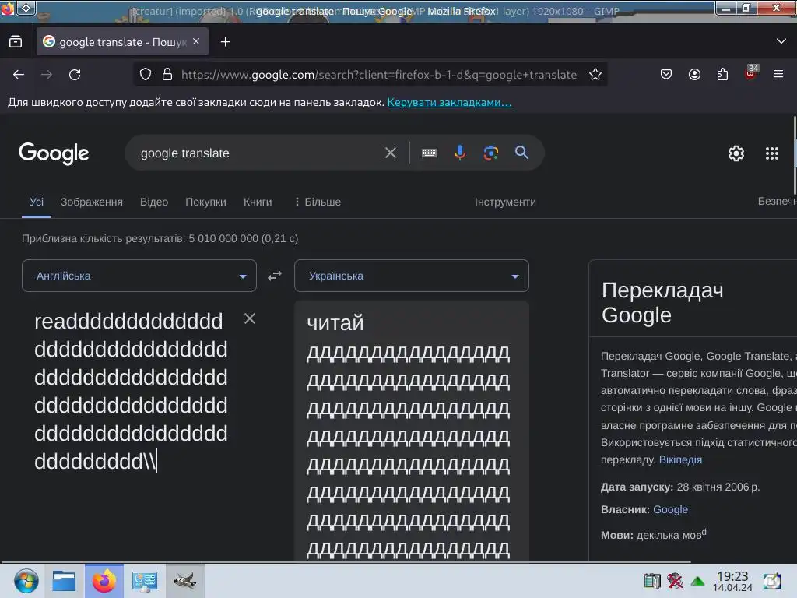Search by image with Google Lens icon

click(490, 153)
